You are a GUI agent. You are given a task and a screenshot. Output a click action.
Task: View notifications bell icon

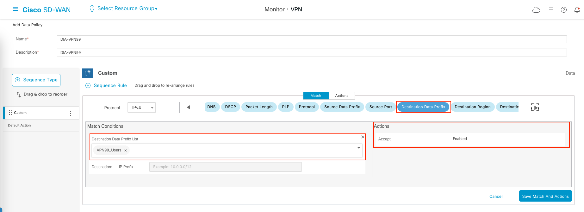577,10
